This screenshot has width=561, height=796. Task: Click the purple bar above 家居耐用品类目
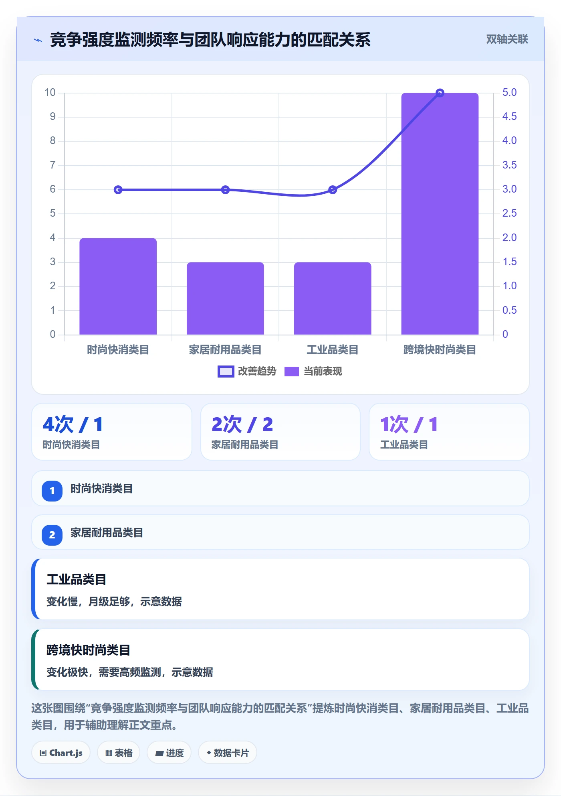[225, 298]
